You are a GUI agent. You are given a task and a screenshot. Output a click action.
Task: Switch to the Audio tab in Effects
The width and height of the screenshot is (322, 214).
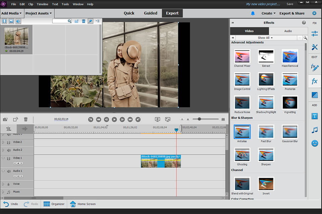click(288, 31)
